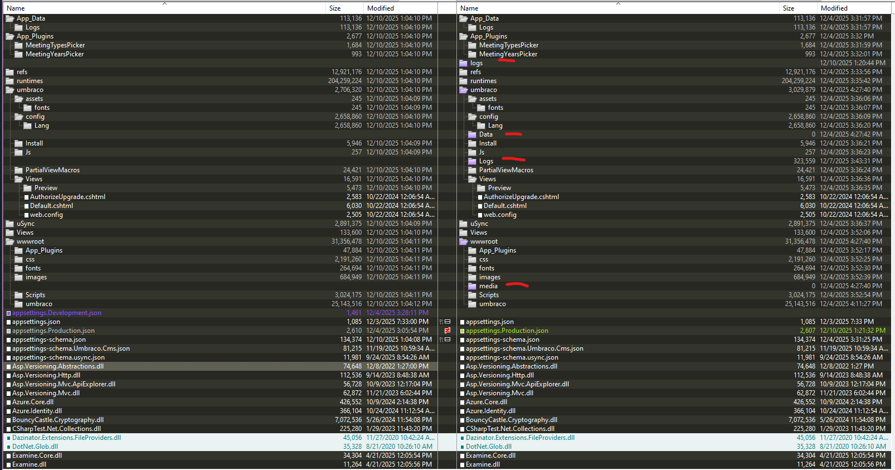
Task: Click the red not-equal icon for appsettings.Production.json
Action: point(447,331)
